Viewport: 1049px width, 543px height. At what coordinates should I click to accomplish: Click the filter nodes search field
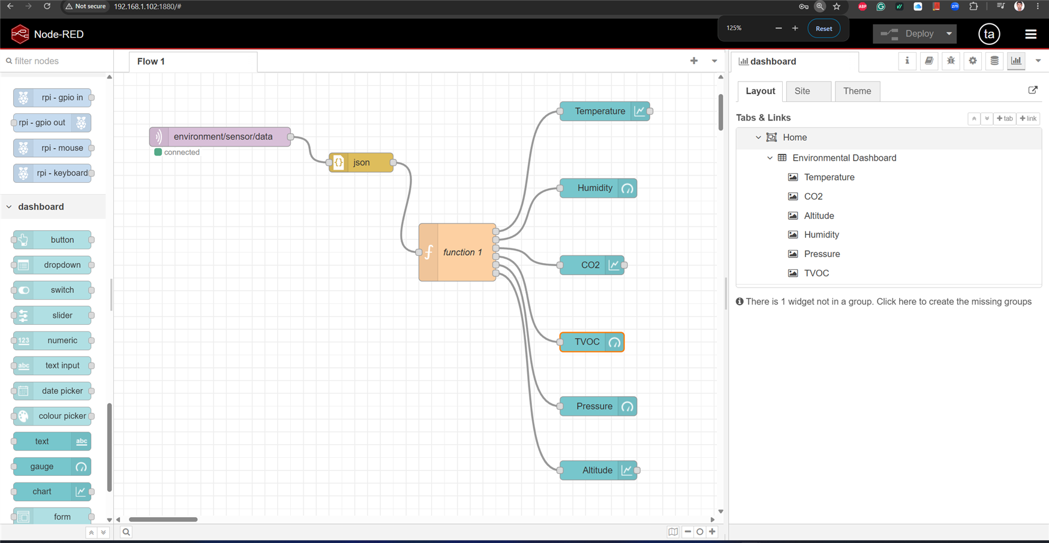click(x=57, y=61)
